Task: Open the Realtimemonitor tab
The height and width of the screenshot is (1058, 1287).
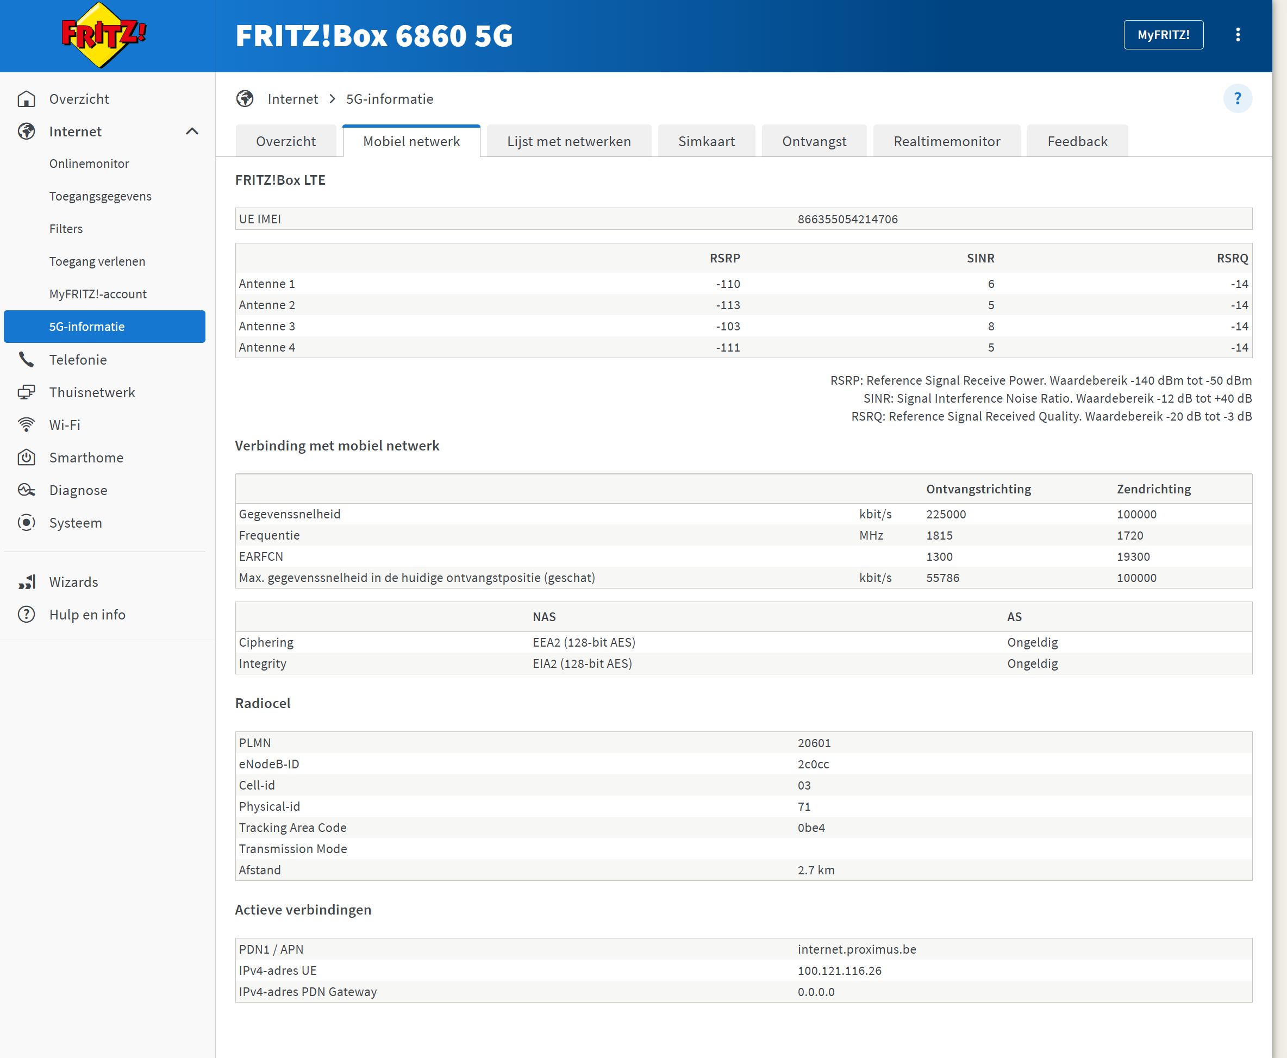Action: pyautogui.click(x=947, y=141)
